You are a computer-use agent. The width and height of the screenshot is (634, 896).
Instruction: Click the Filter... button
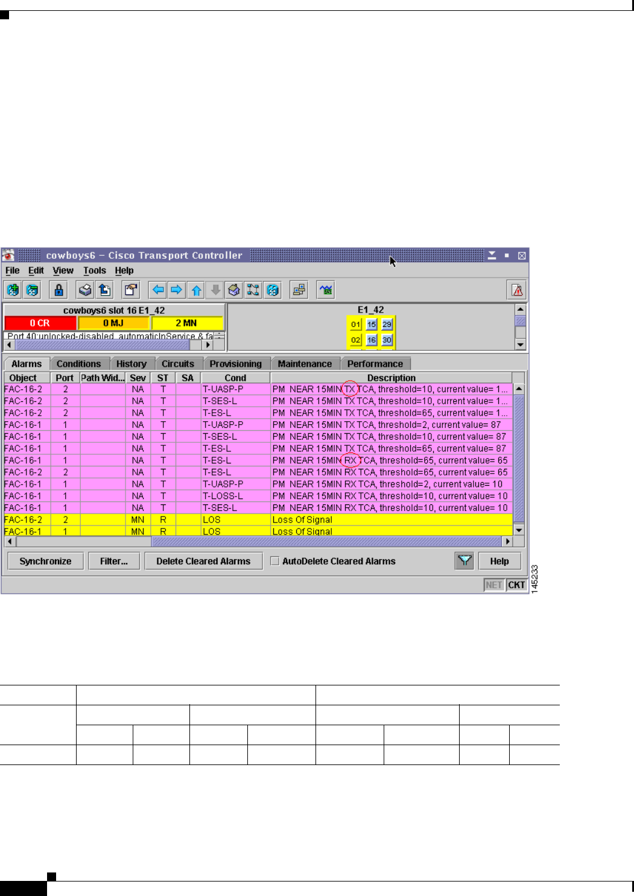114,561
